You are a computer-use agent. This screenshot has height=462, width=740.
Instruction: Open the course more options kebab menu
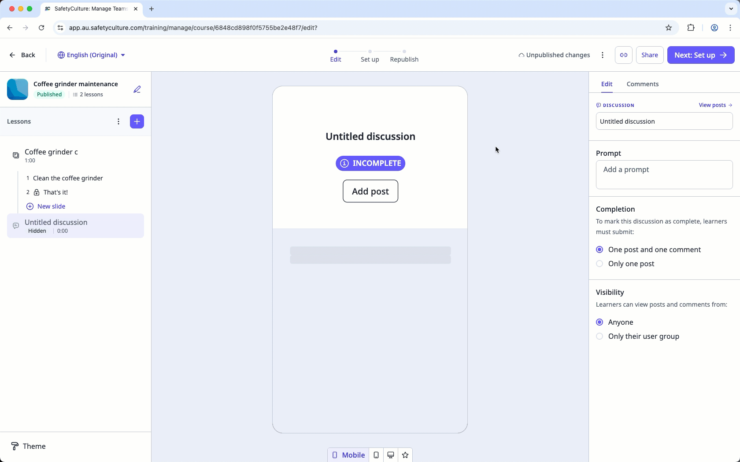coord(603,55)
